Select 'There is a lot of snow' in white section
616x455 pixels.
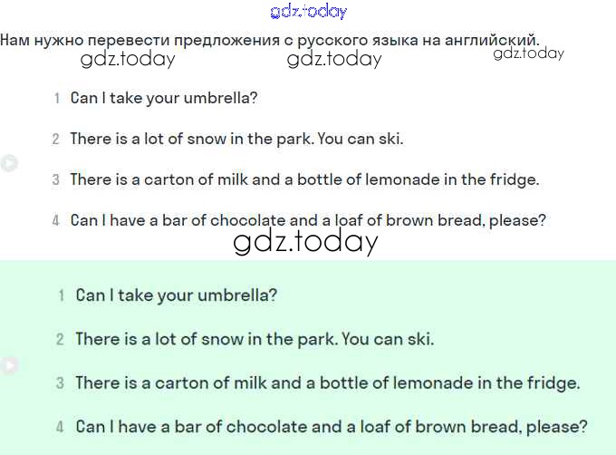236,139
